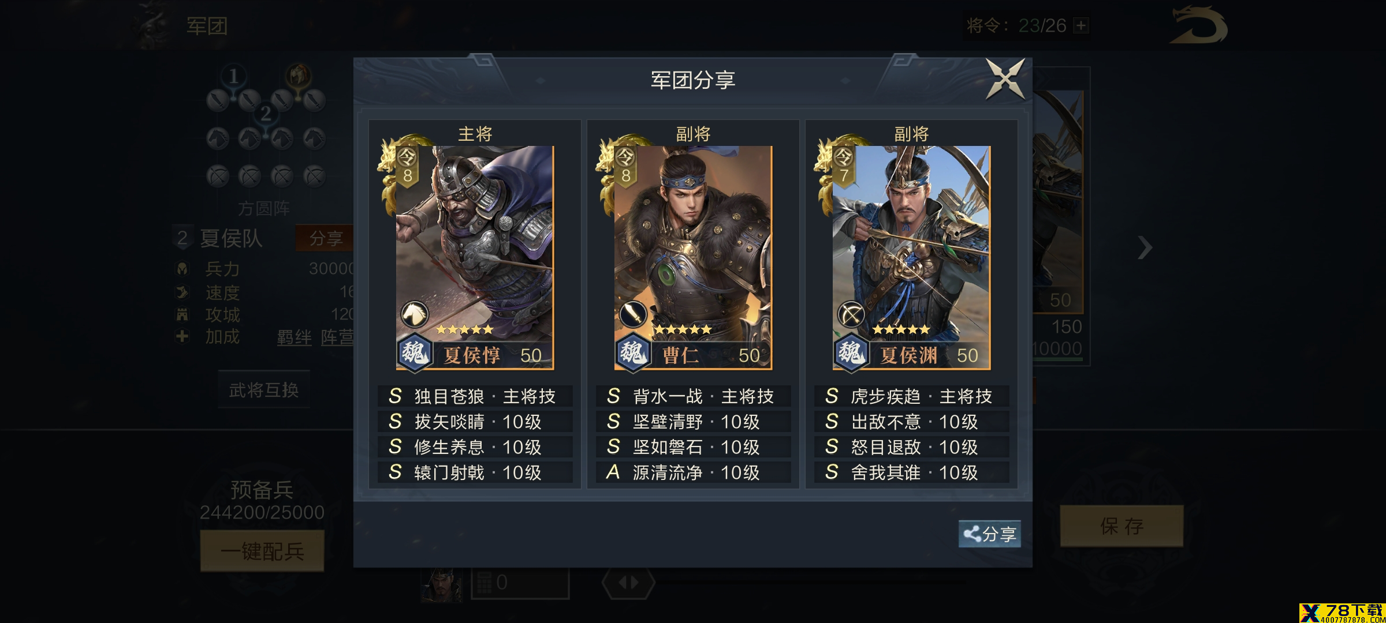Screen dimensions: 1386x623
Task: Tap cavalry horse icon on 夏侯惇 card
Action: click(415, 314)
